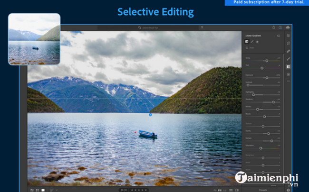309x192 pixels.
Task: Click the filter funnel icon beside search
Action: coord(202,27)
